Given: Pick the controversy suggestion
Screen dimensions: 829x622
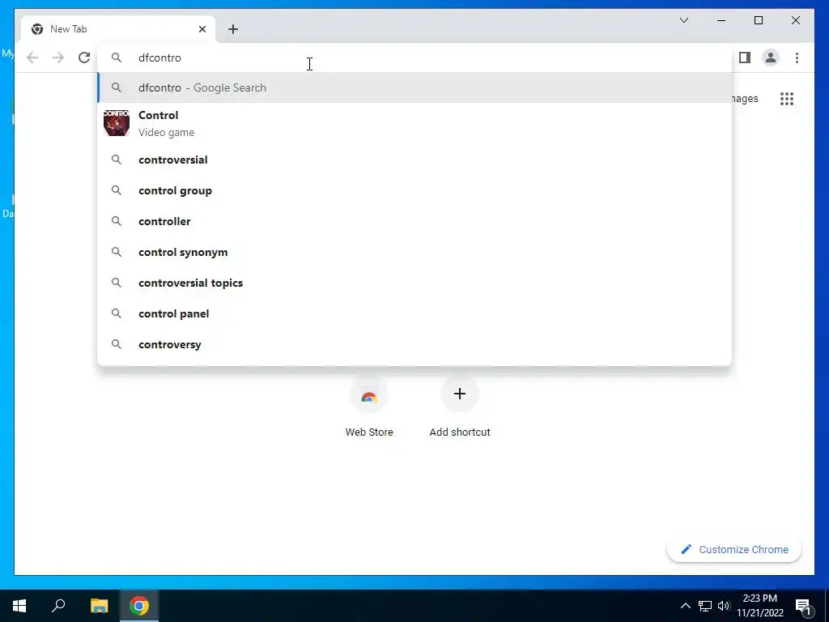Looking at the screenshot, I should coord(414,344).
